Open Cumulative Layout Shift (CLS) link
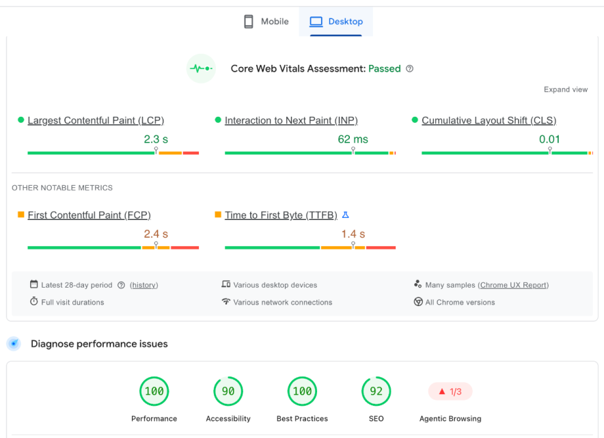This screenshot has height=438, width=604. point(489,120)
